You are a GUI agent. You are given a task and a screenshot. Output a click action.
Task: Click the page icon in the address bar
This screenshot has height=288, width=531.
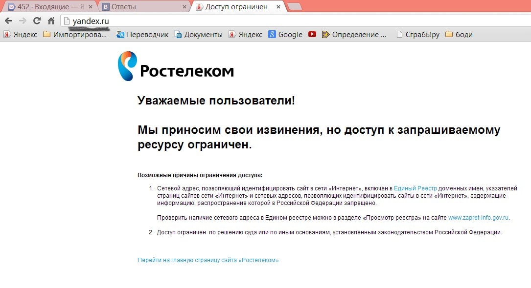pos(67,21)
